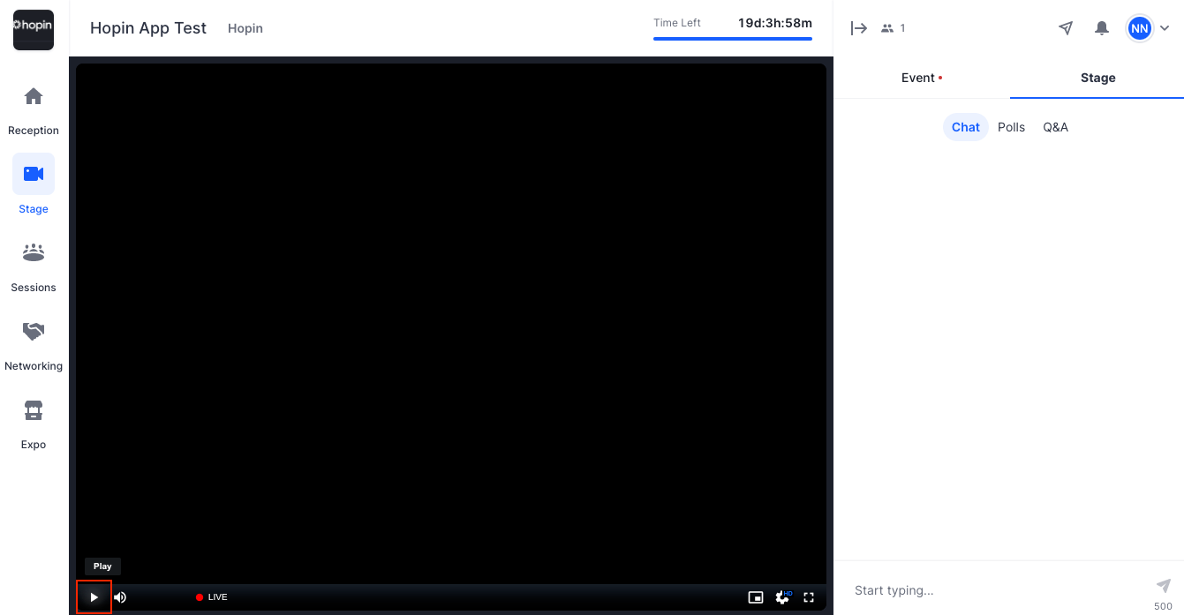Expand the profile dropdown chevron
This screenshot has height=615, width=1184.
coord(1165,28)
